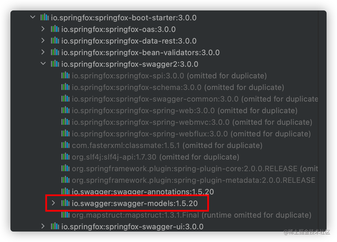
Task: Click the library icon next to swagger-models:1.5.20
Action: [65, 203]
